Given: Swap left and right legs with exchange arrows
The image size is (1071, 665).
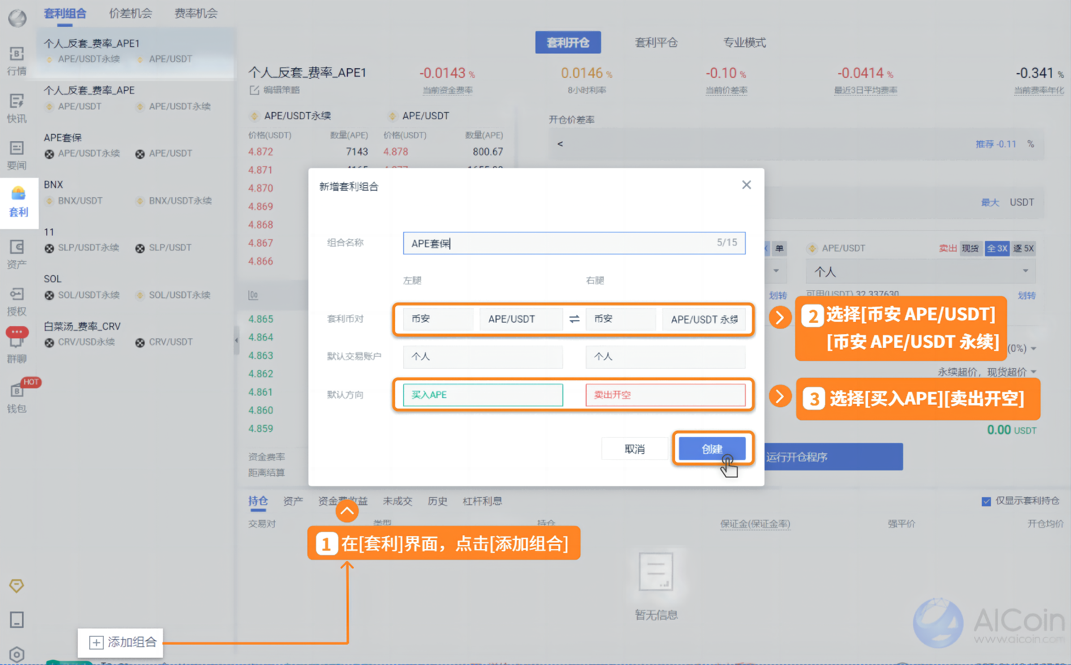Looking at the screenshot, I should (x=574, y=319).
